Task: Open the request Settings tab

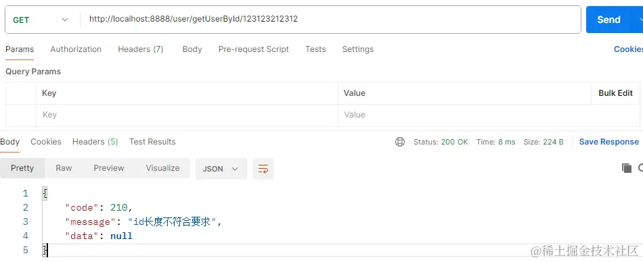Action: [x=357, y=49]
